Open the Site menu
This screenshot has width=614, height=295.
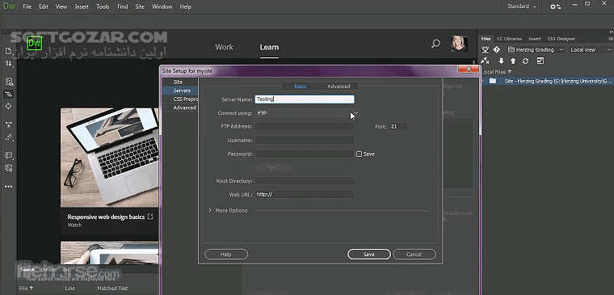pos(140,6)
